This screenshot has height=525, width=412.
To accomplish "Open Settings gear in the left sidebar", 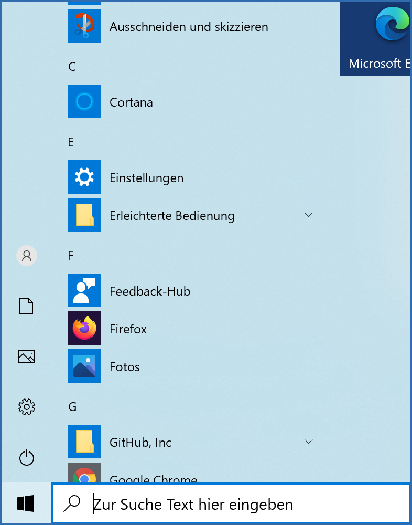I will [x=27, y=406].
